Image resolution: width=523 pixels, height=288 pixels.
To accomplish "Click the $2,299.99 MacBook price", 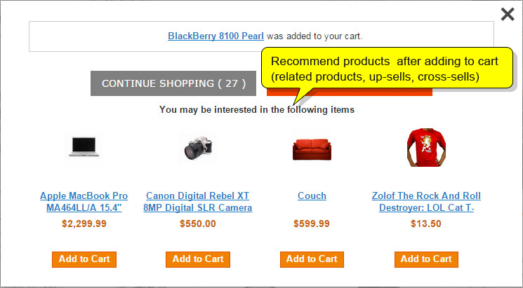I will 84,224.
